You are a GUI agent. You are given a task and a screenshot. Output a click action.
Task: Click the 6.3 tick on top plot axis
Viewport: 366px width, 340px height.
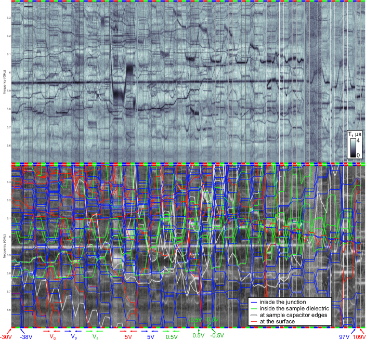click(9, 18)
